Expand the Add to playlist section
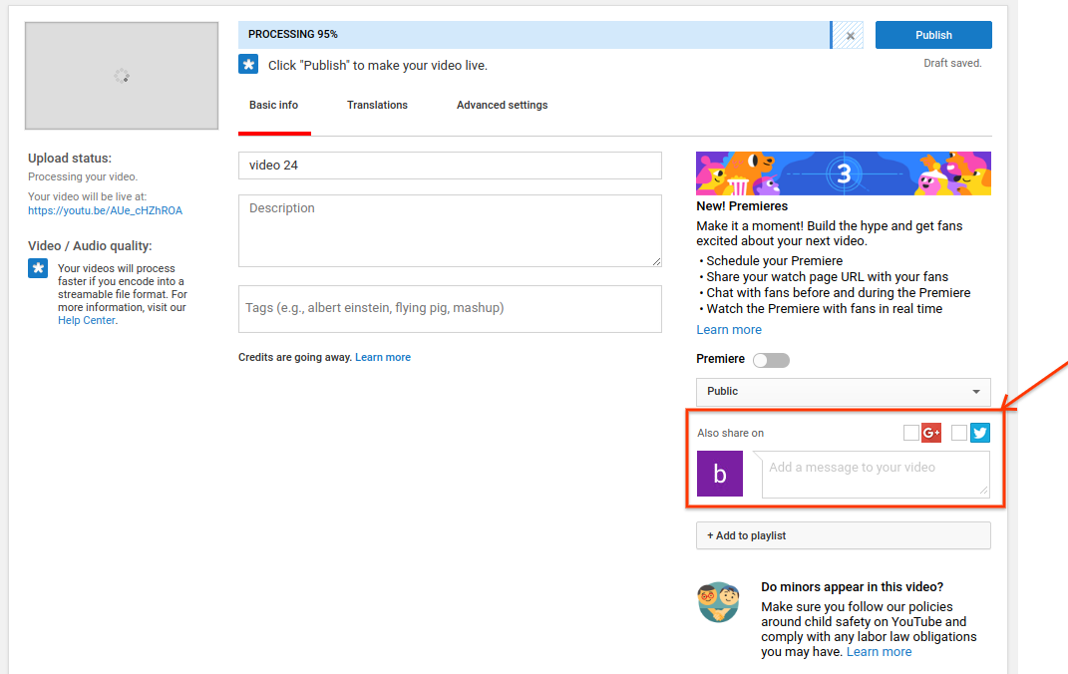 click(x=843, y=535)
